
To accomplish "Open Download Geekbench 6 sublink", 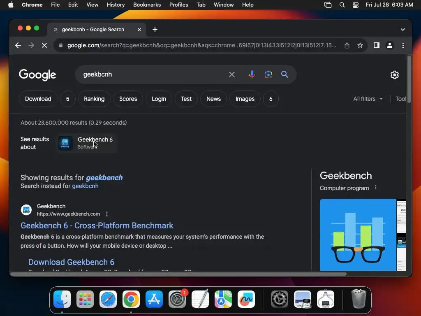I will pos(72,262).
